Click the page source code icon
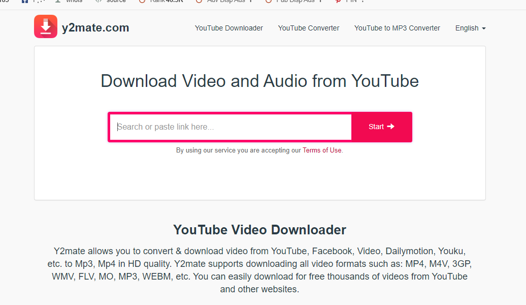 pyautogui.click(x=100, y=2)
